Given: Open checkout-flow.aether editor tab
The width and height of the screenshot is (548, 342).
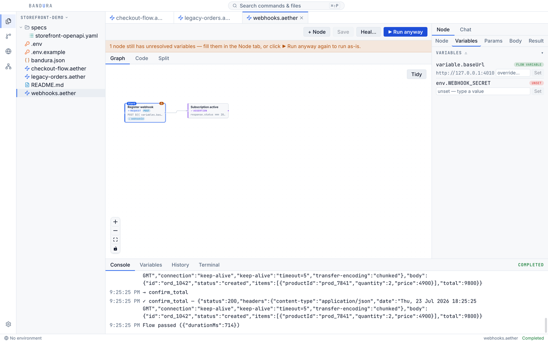Looking at the screenshot, I should [139, 18].
